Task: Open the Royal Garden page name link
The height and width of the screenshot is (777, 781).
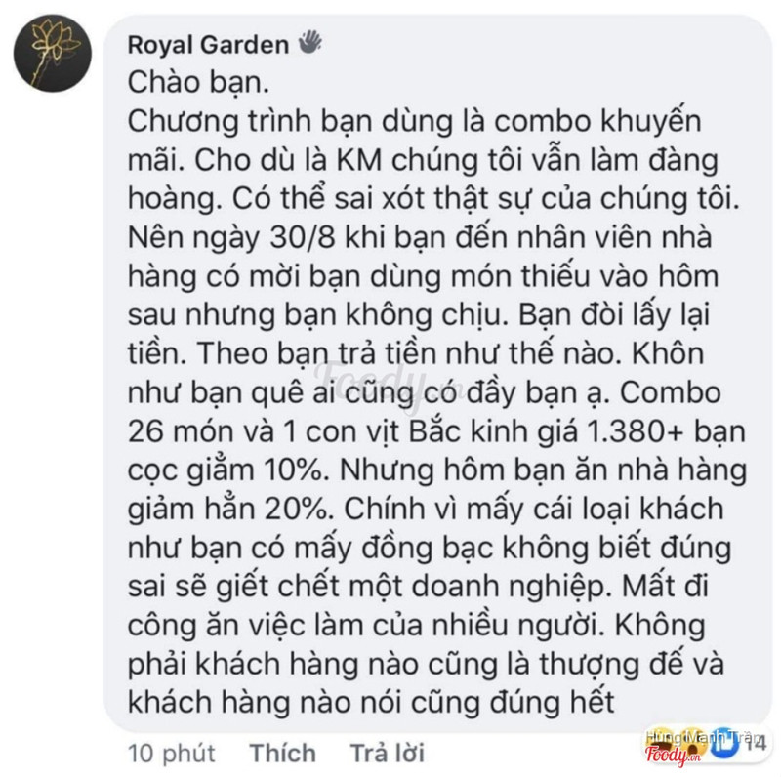Action: point(208,44)
